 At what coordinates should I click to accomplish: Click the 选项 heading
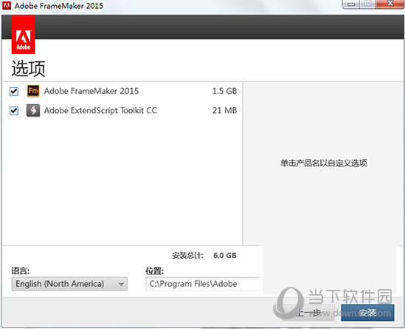[x=28, y=69]
